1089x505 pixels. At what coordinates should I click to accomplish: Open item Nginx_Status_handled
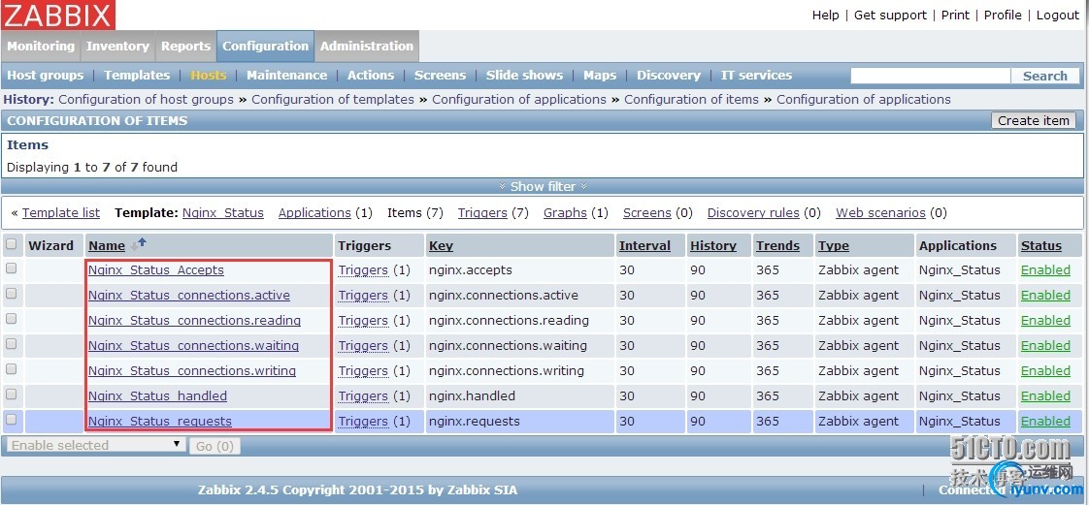click(157, 395)
